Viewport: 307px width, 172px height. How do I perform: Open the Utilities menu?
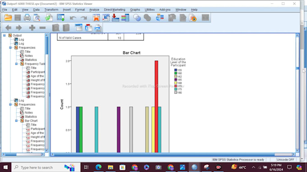[149, 9]
